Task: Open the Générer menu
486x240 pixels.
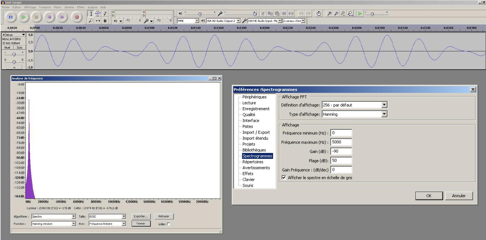Action: point(69,7)
